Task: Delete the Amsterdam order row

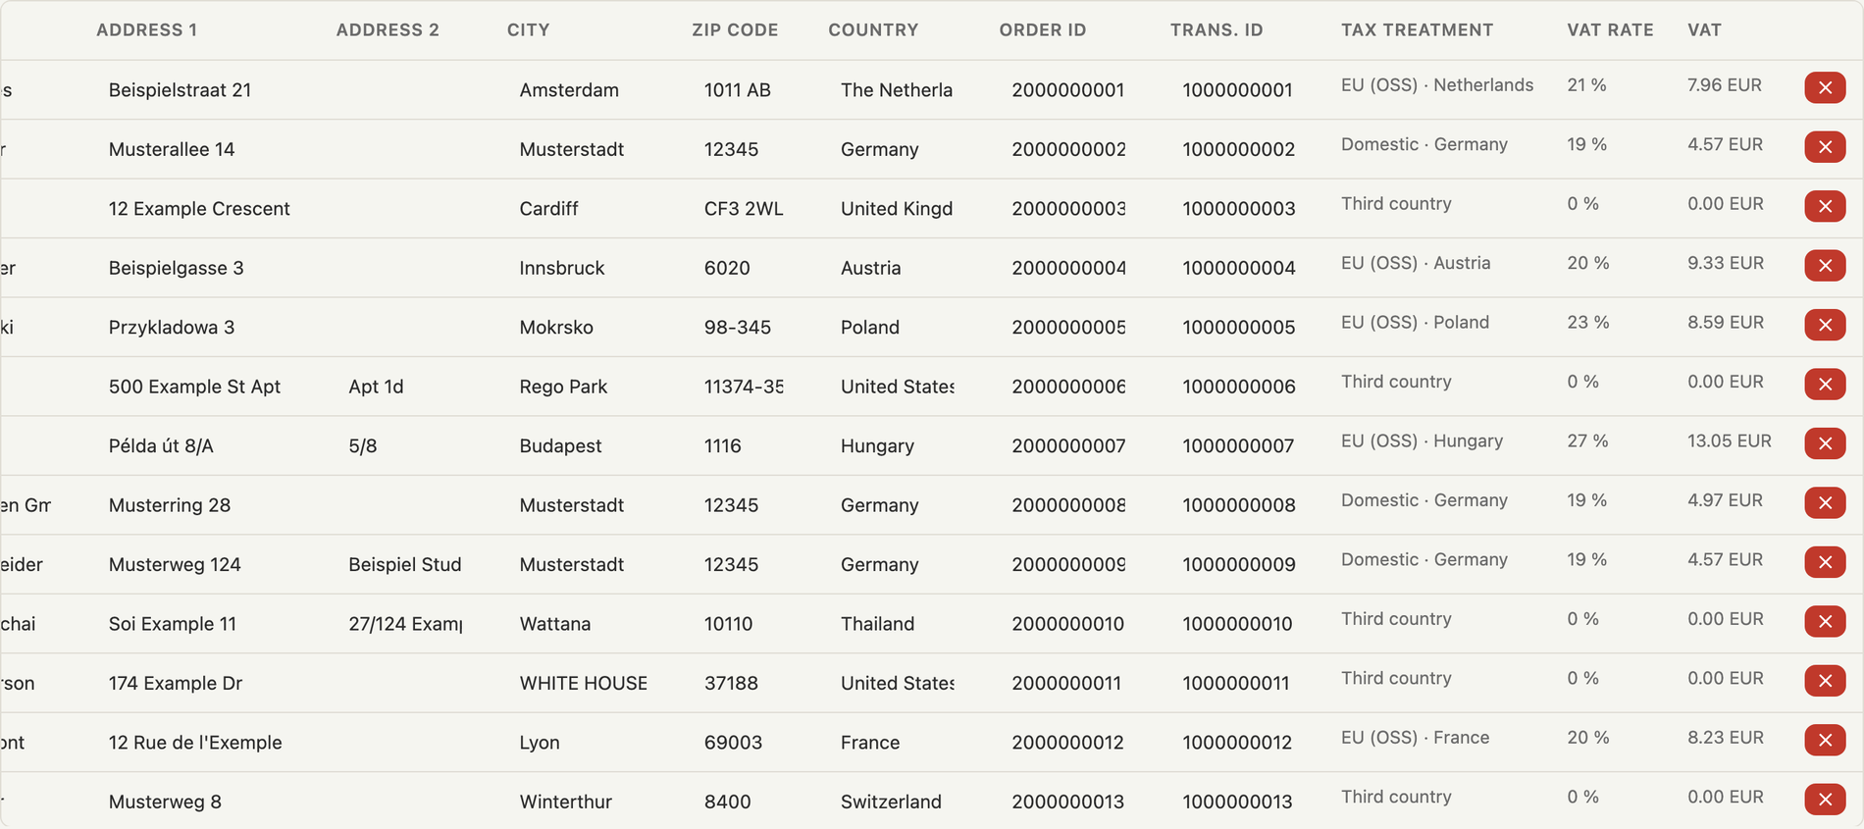Action: (1825, 88)
